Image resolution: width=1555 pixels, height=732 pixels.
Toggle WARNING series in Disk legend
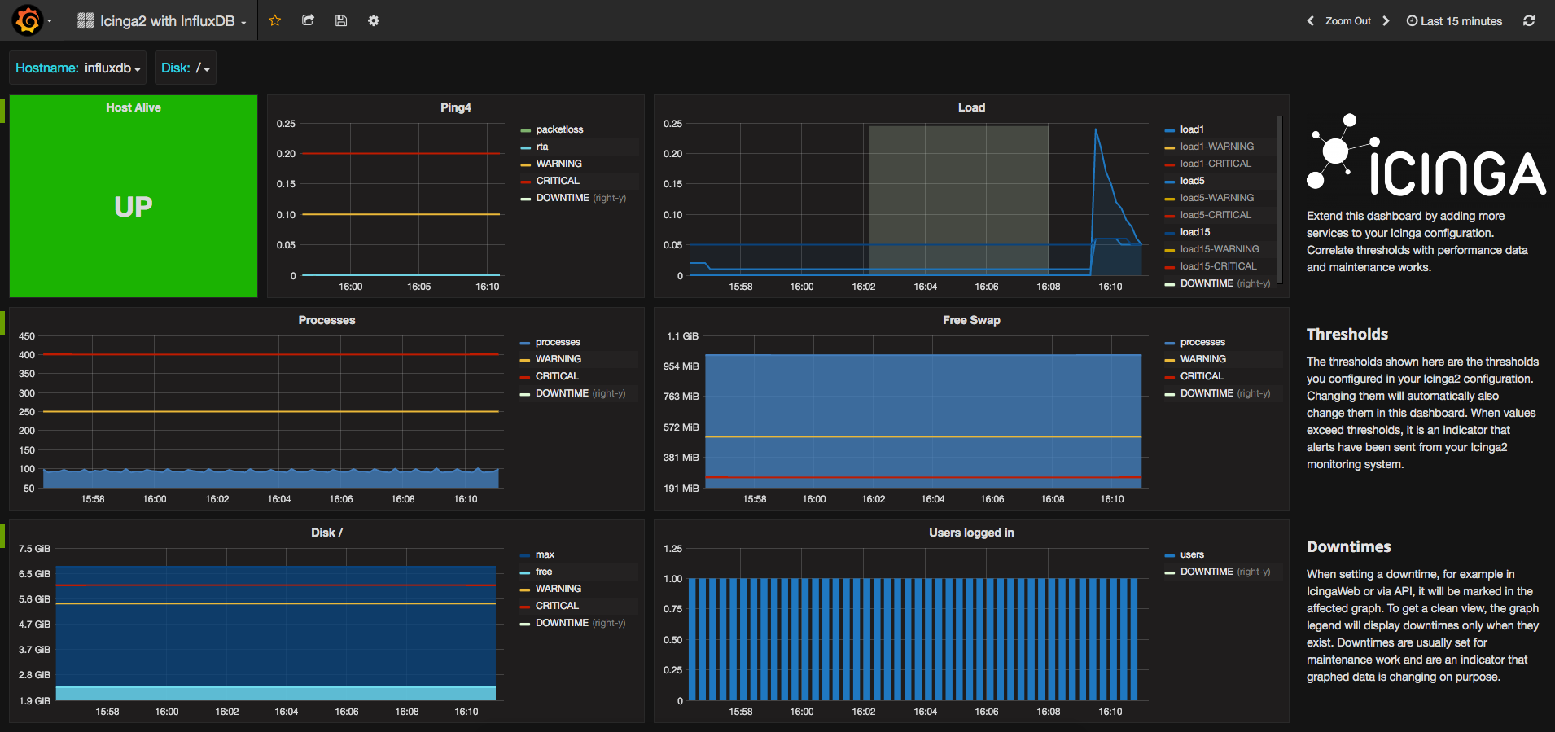[558, 589]
